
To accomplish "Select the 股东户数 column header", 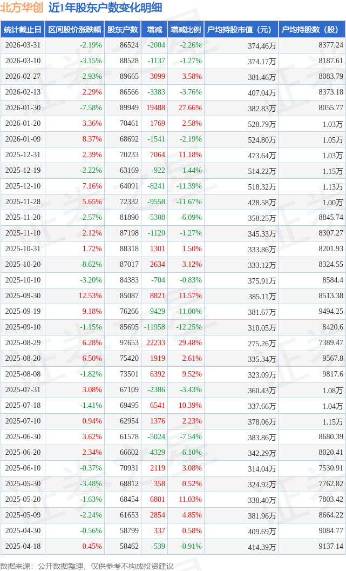I will pyautogui.click(x=123, y=30).
